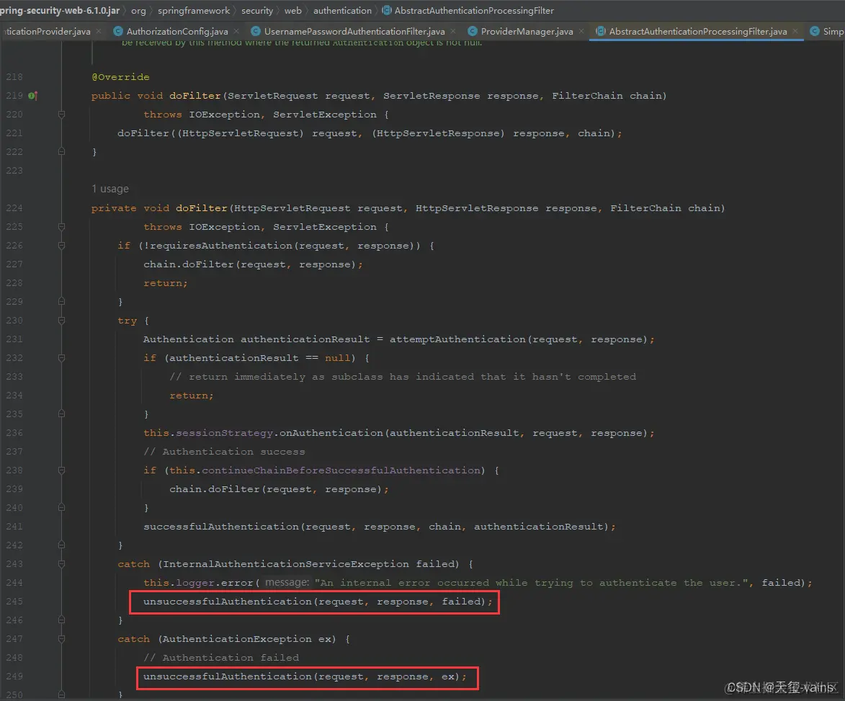This screenshot has width=845, height=701.
Task: Collapse the AuthenticationException catch block
Action: pos(61,638)
